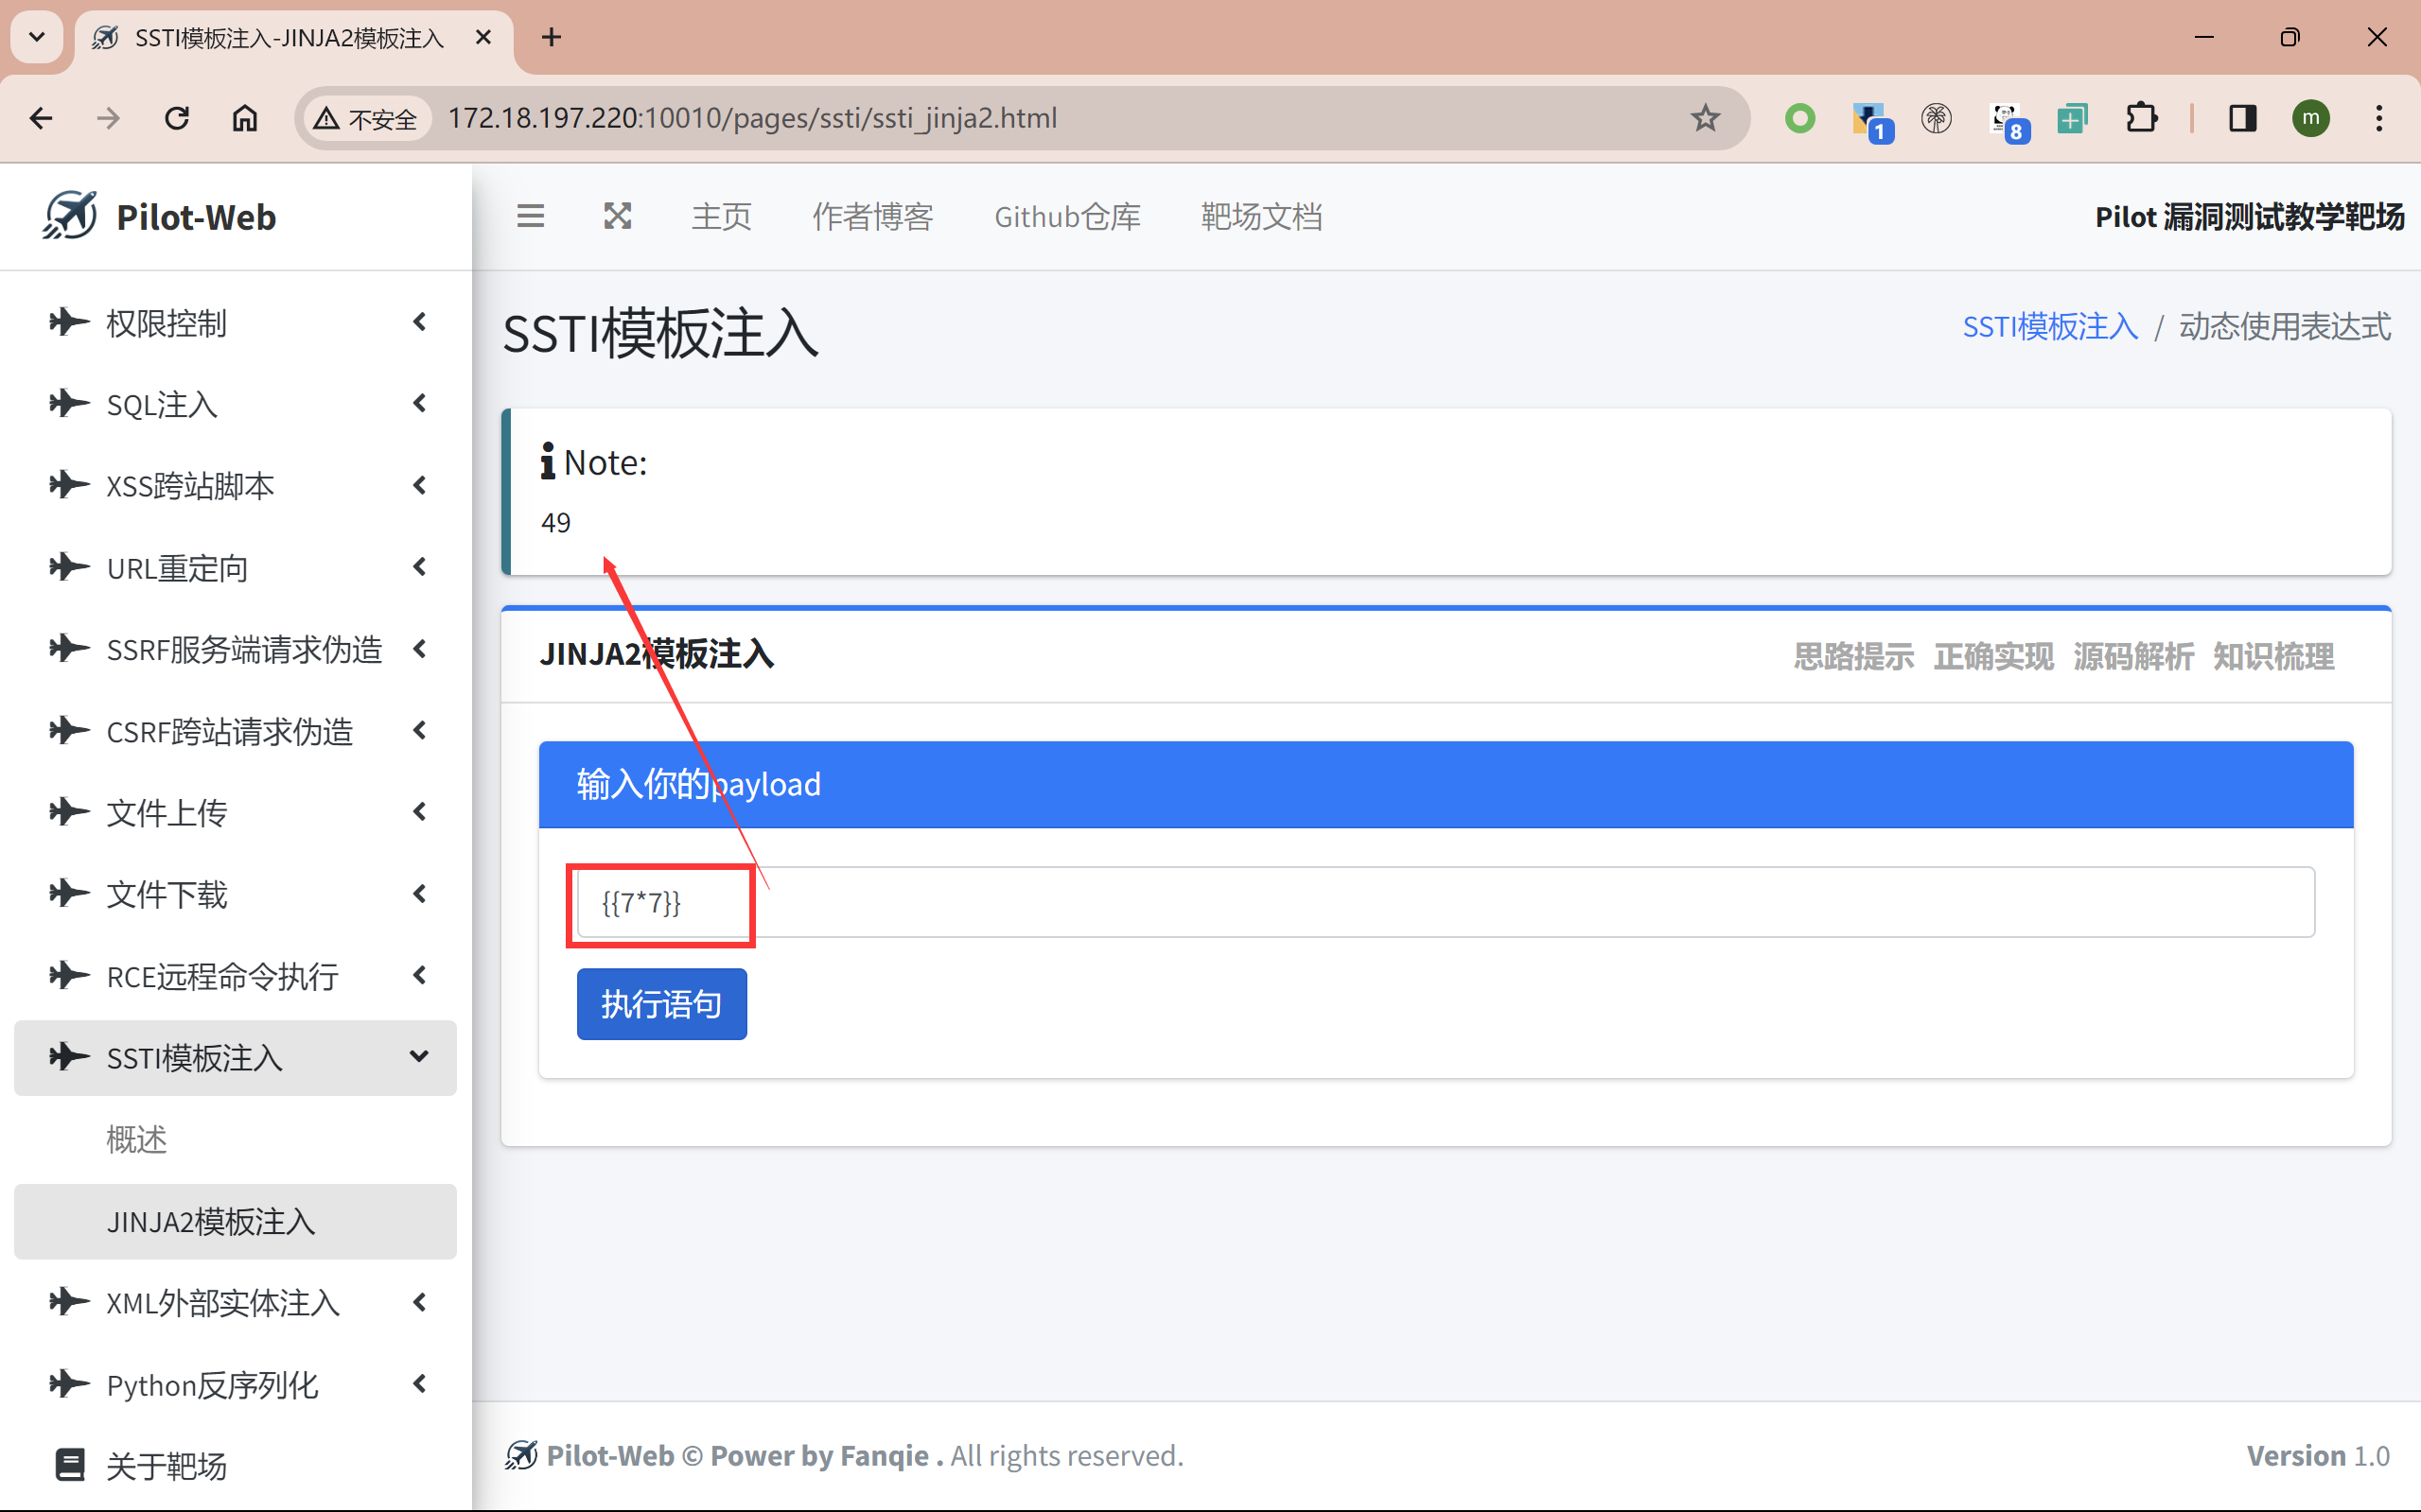This screenshot has width=2421, height=1512.
Task: Expand the SQL注入 menu chevron
Action: coord(420,404)
